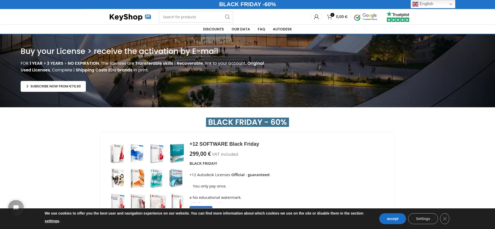Viewport: 495px width, 229px height.
Task: Accept cookies with the accept button
Action: tap(392, 219)
